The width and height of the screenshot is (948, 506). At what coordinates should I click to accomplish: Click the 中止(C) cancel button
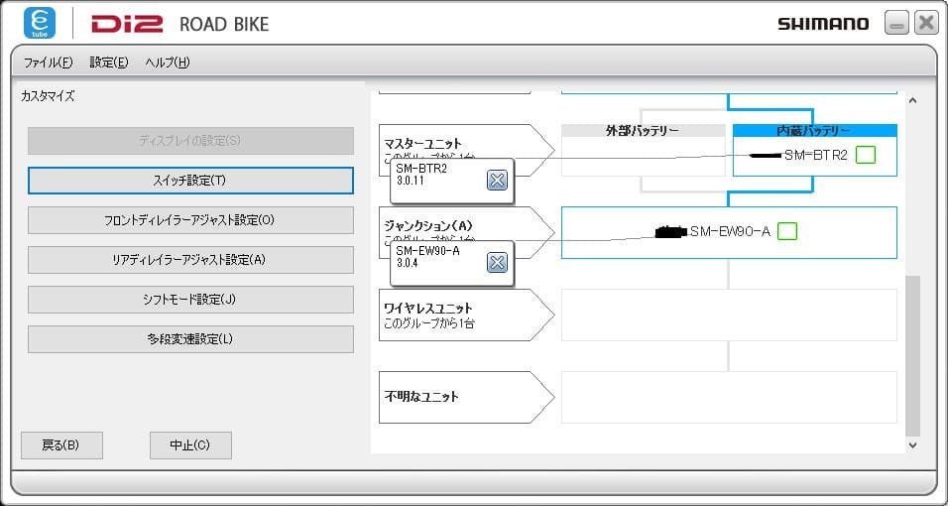[190, 445]
